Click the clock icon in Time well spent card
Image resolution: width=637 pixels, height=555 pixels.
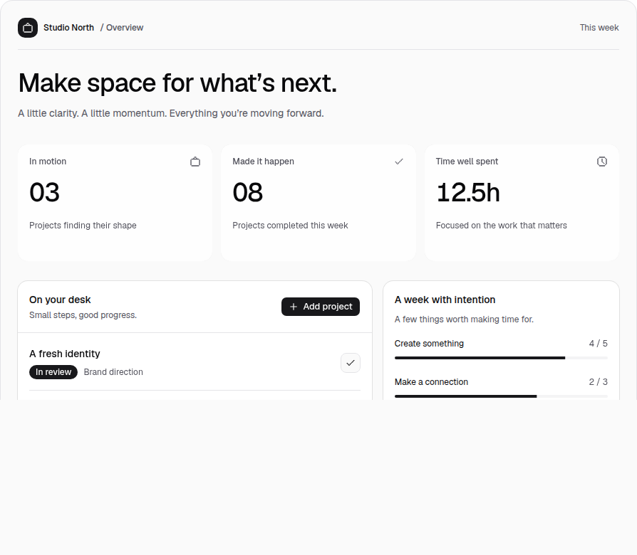click(x=602, y=162)
